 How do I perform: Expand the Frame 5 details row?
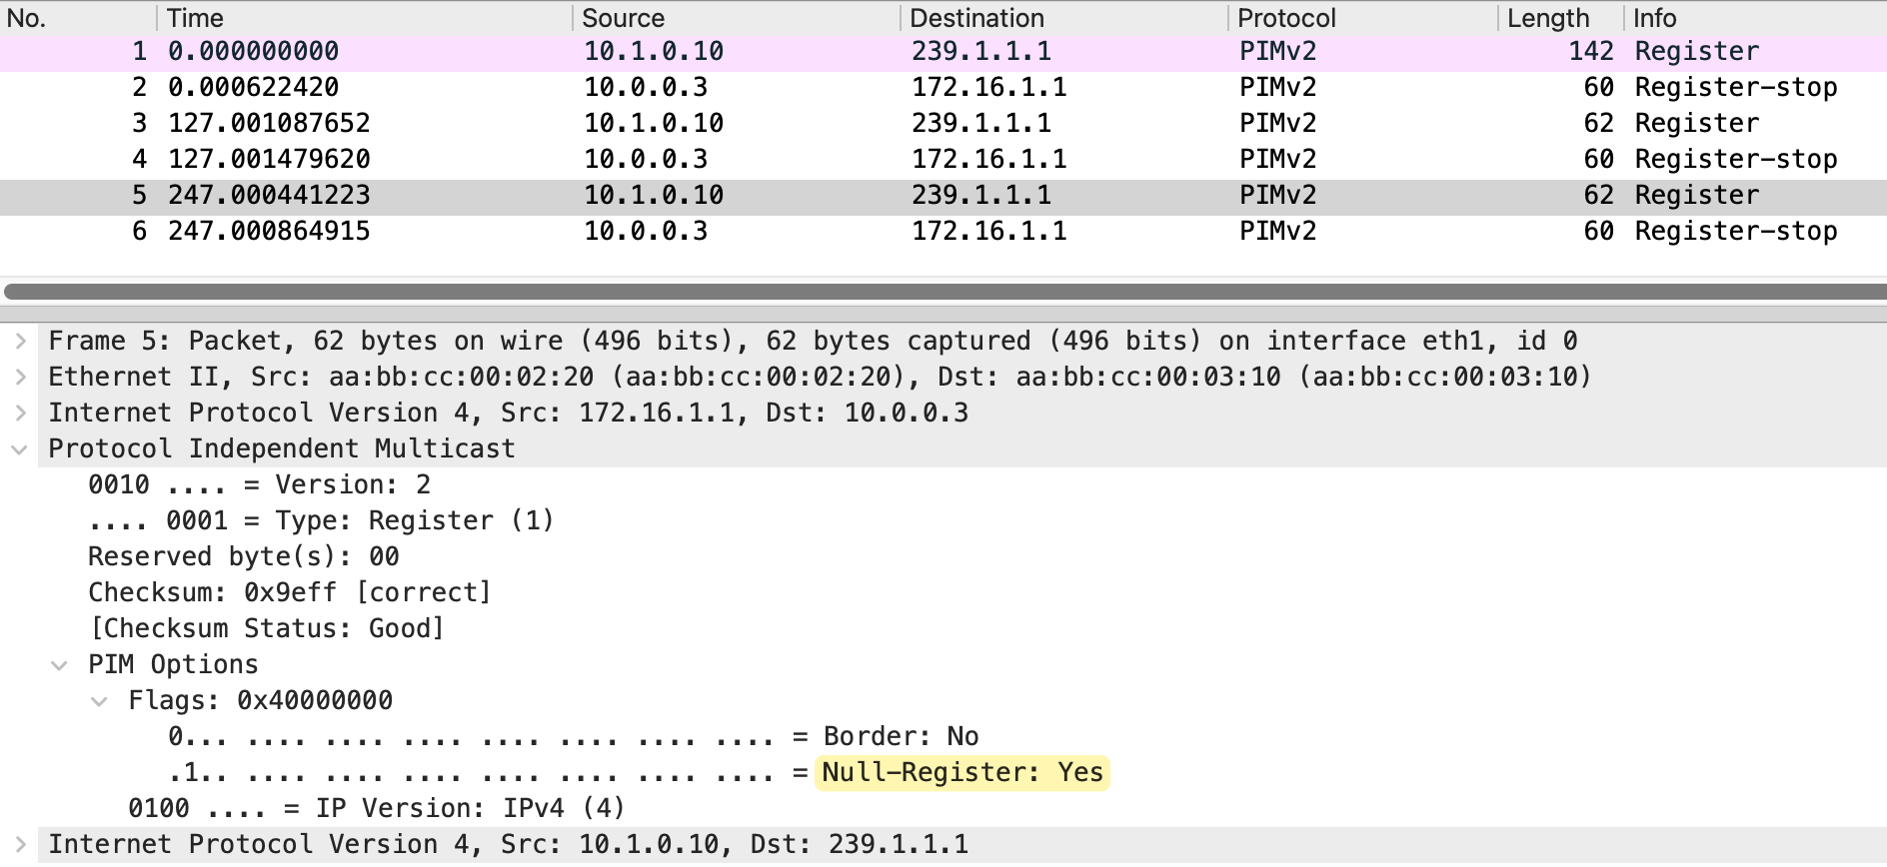(x=20, y=342)
